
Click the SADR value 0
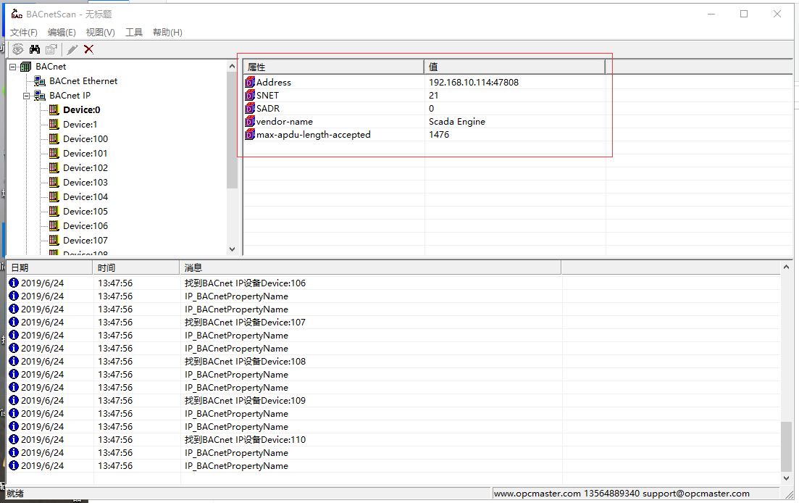pyautogui.click(x=432, y=109)
